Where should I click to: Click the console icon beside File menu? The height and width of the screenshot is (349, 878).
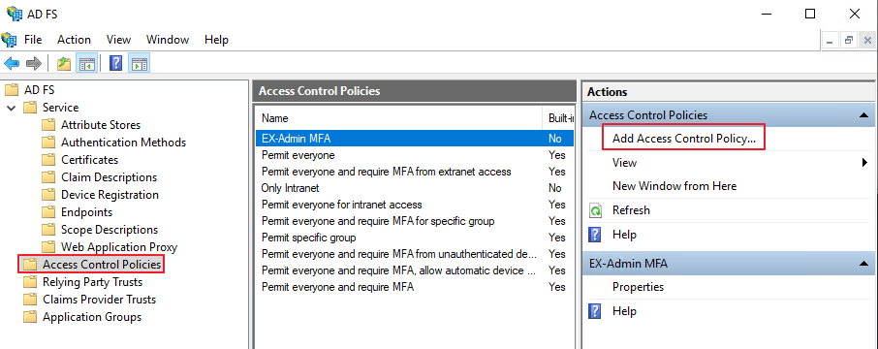pyautogui.click(x=9, y=39)
